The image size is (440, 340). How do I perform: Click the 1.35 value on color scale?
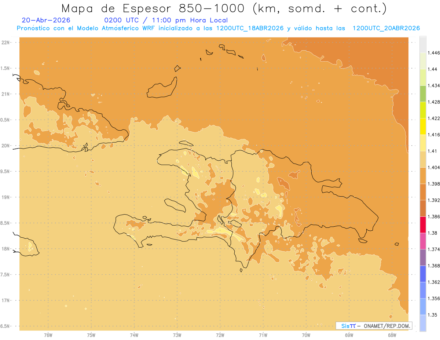pyautogui.click(x=433, y=315)
